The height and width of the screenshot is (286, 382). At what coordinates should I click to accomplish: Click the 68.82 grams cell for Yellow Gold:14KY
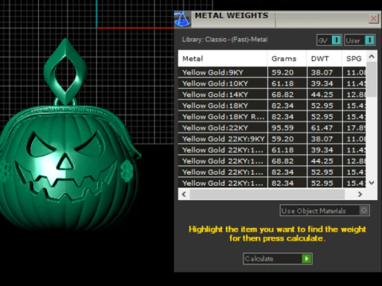pos(287,95)
